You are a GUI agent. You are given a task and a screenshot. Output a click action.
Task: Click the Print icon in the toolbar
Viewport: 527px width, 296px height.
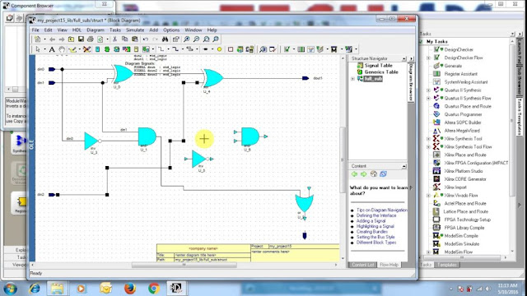[90, 39]
